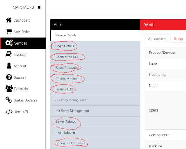This screenshot has height=149, width=186.
Task: Click the Invoices book icon
Action: point(9,54)
